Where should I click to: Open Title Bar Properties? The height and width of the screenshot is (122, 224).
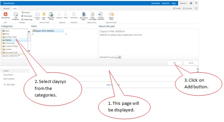(101, 16)
